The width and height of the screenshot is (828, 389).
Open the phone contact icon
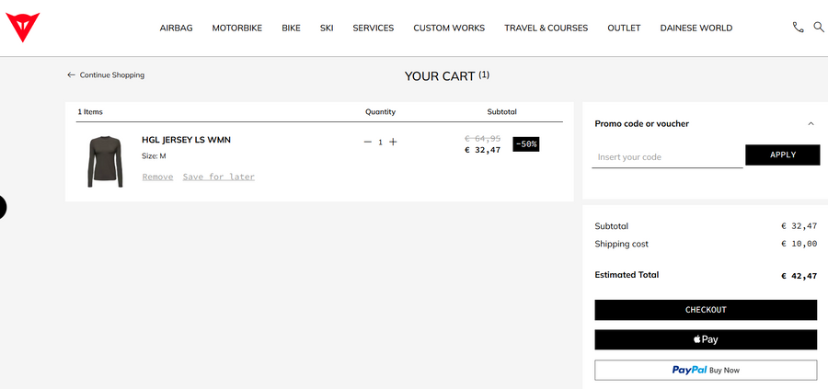click(798, 28)
